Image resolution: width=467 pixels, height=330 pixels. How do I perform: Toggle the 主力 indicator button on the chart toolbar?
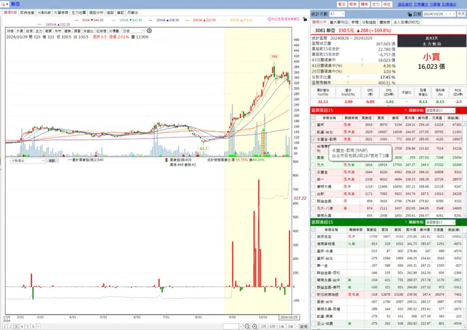pyautogui.click(x=38, y=31)
